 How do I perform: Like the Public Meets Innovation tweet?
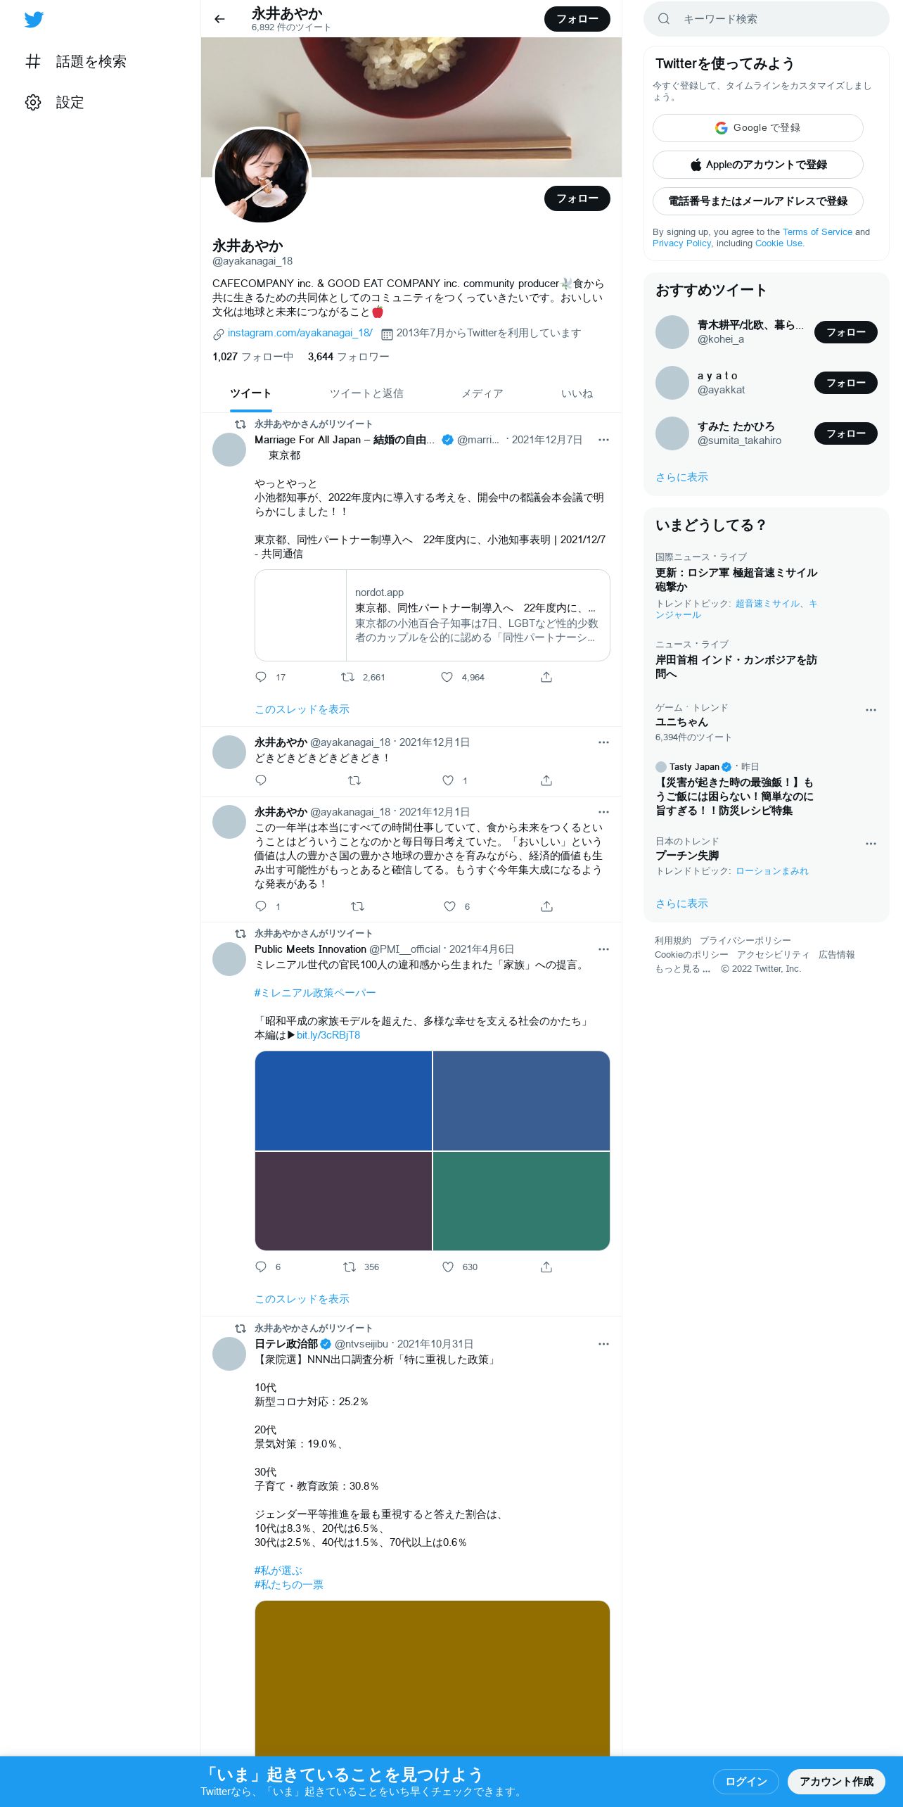click(x=448, y=1267)
